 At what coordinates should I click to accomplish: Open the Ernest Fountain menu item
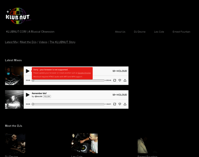(x=181, y=32)
